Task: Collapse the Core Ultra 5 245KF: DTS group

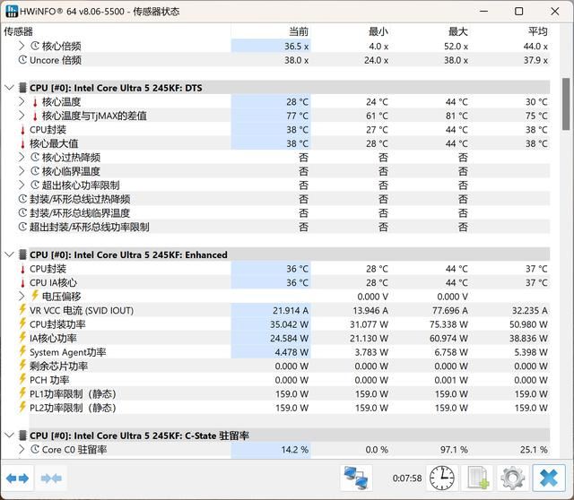Action: 10,88
